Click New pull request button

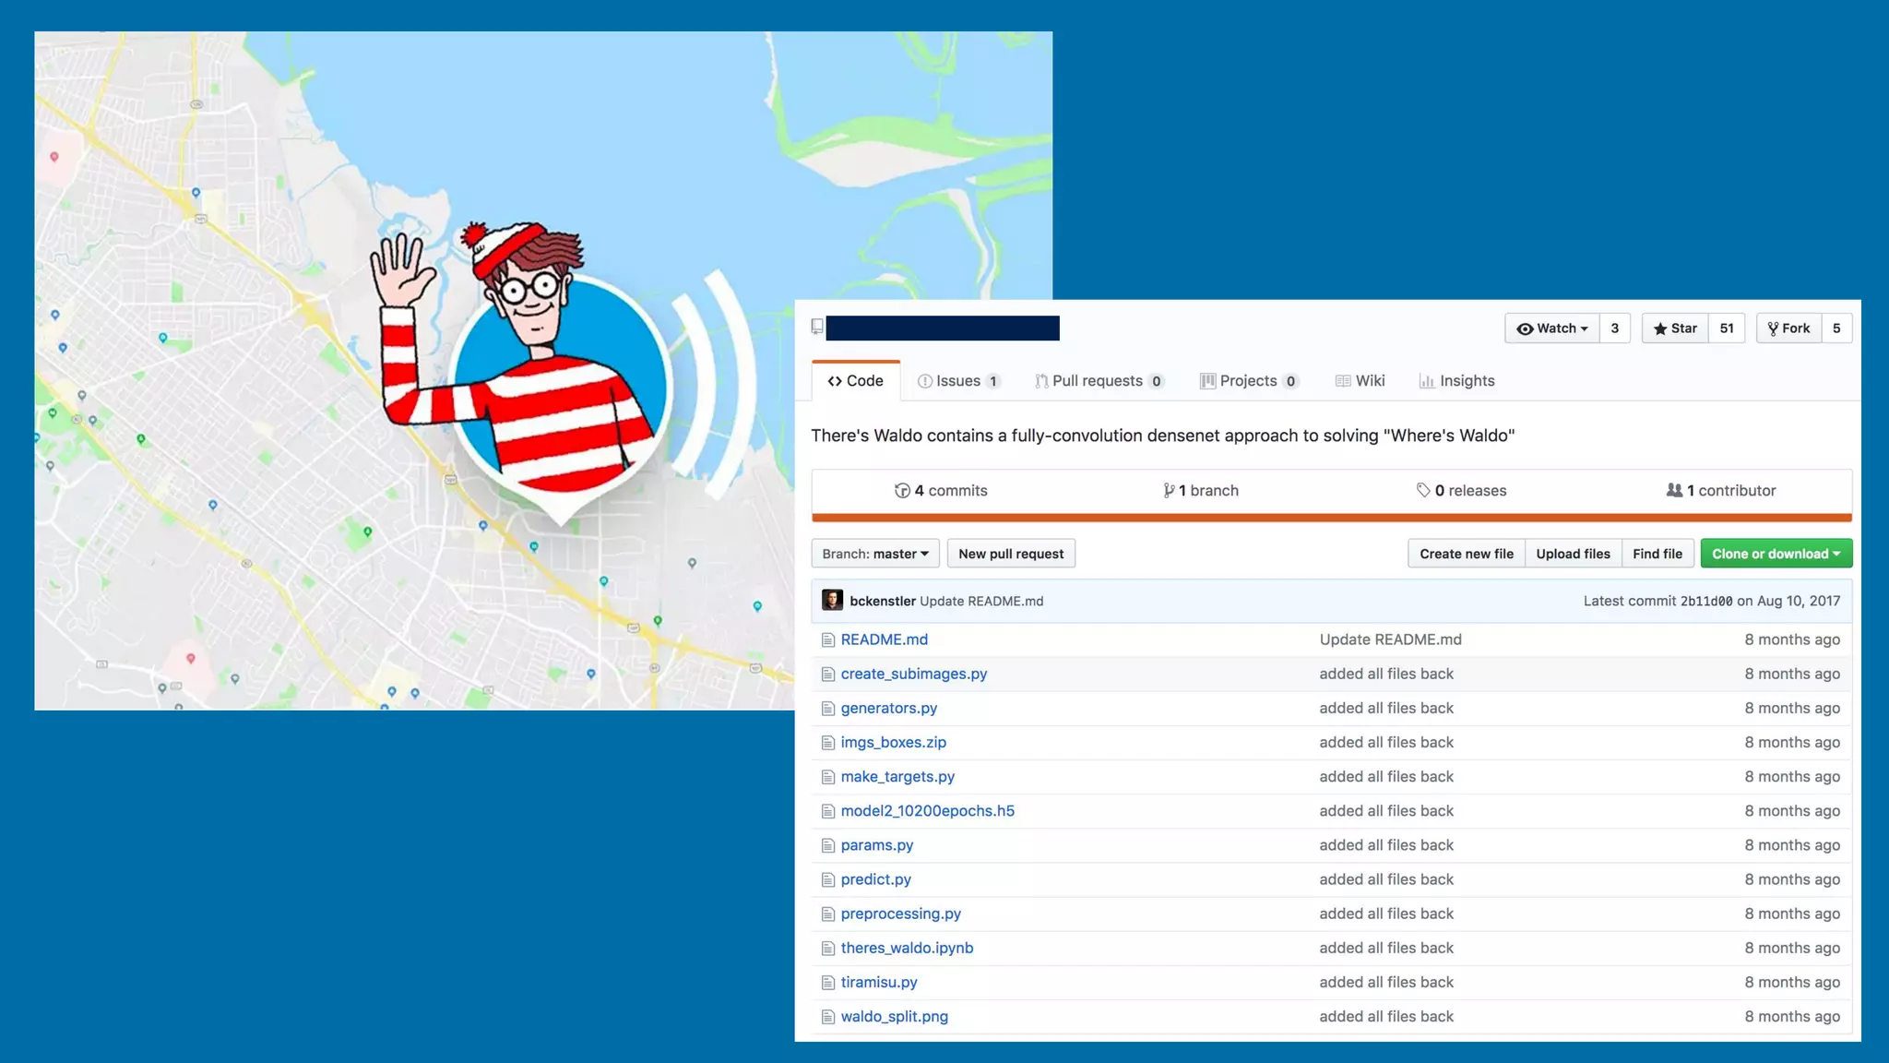(x=1011, y=554)
